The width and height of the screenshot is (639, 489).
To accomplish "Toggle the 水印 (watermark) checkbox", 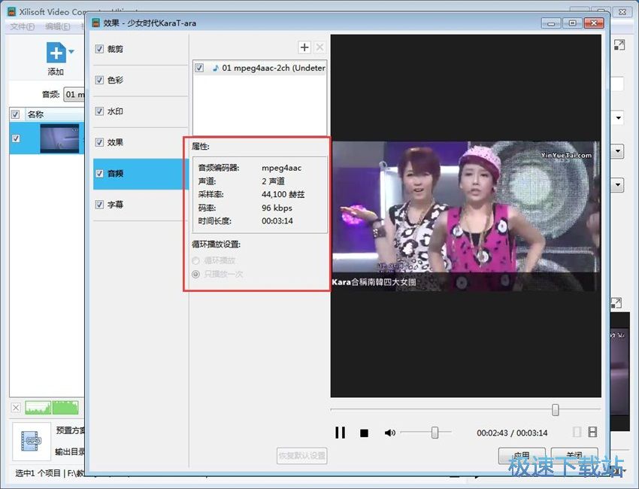I will coord(99,111).
